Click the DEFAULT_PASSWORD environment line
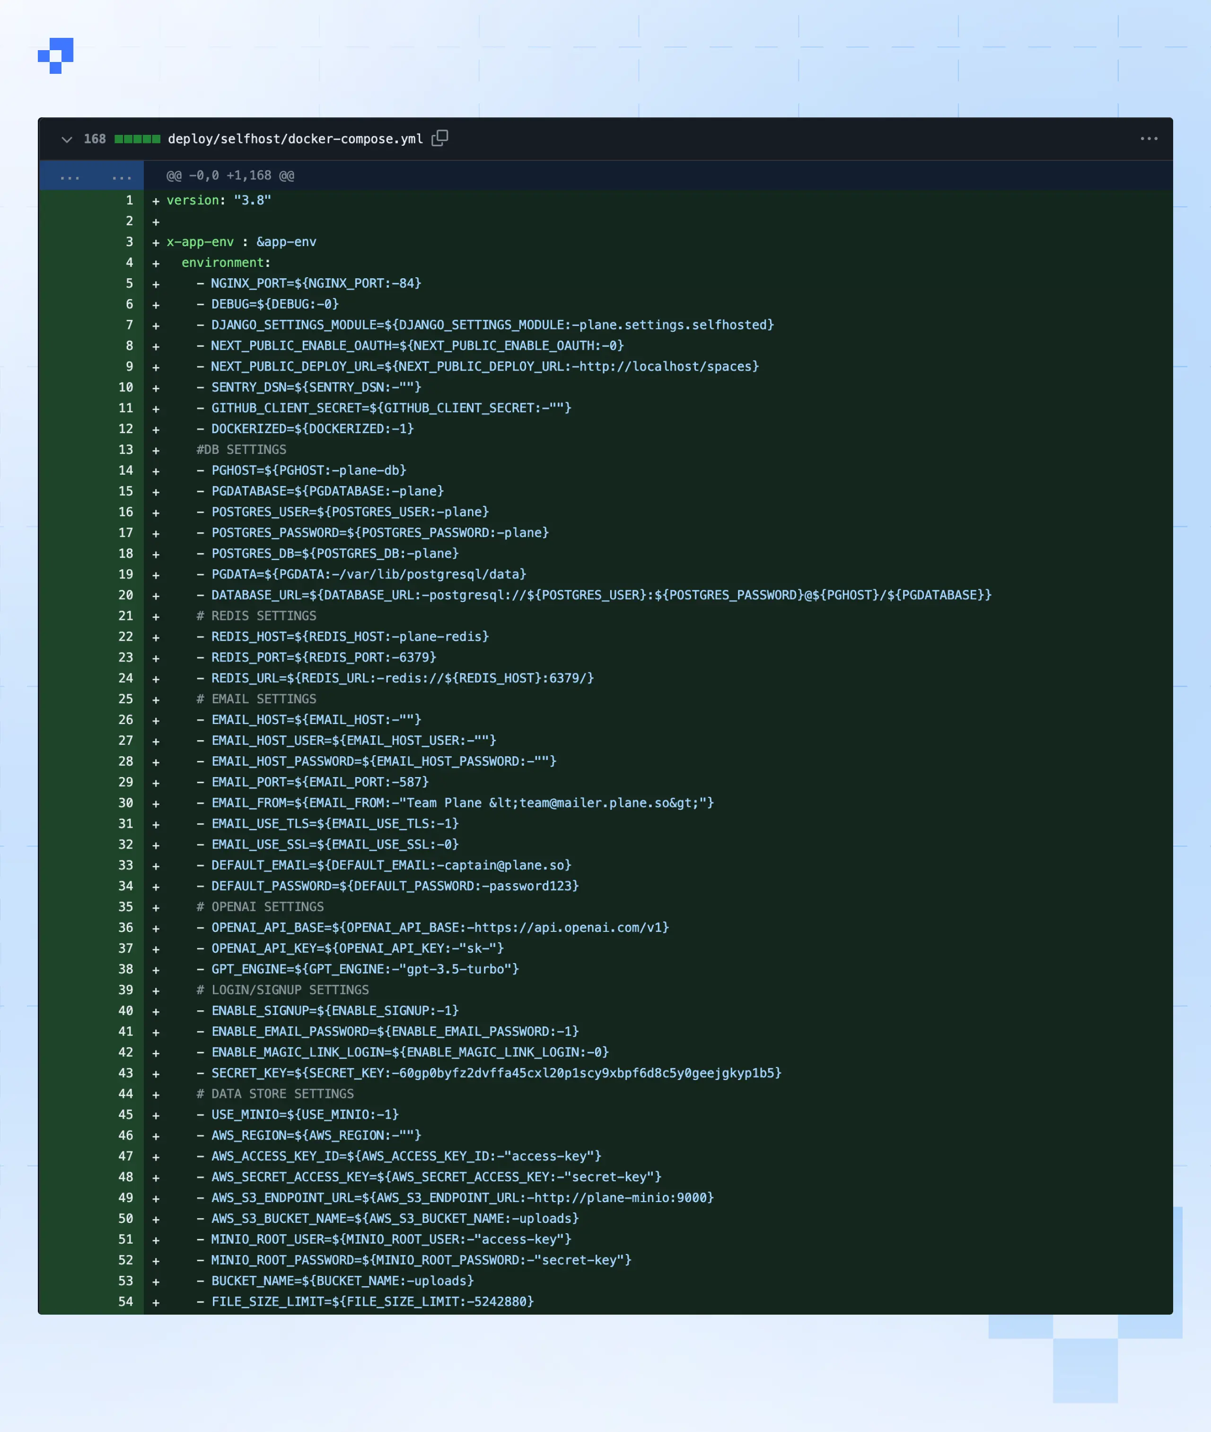The width and height of the screenshot is (1211, 1432). pos(394,886)
